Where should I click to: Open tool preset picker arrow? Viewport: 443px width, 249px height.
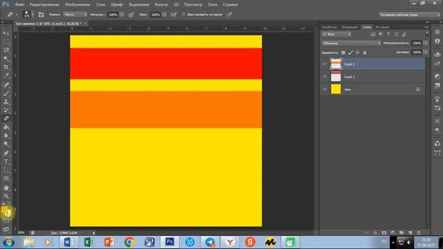[17, 15]
